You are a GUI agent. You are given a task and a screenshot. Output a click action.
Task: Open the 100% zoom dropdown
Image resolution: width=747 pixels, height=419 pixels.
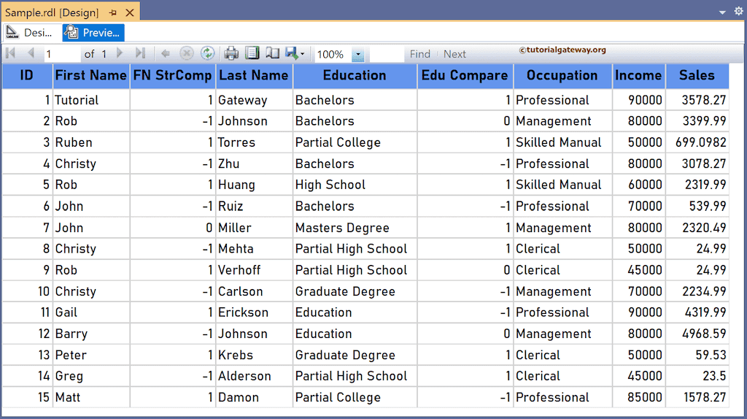pyautogui.click(x=357, y=54)
